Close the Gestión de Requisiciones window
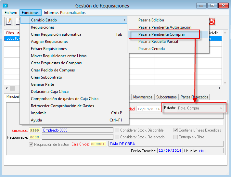The width and height of the screenshot is (231, 177). [224, 6]
